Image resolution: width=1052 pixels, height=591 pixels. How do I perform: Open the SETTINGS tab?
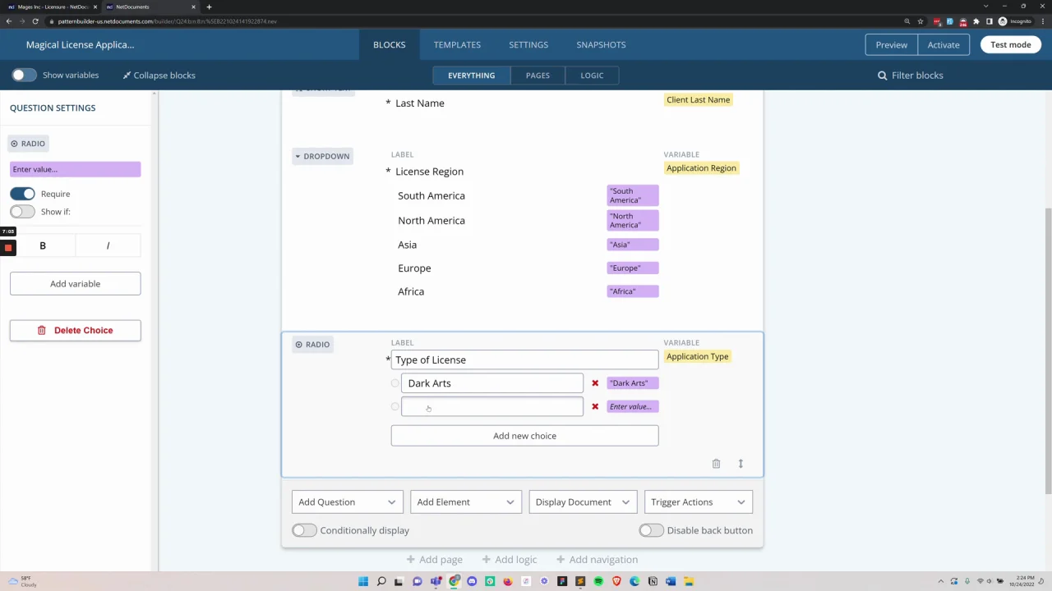[x=528, y=45]
